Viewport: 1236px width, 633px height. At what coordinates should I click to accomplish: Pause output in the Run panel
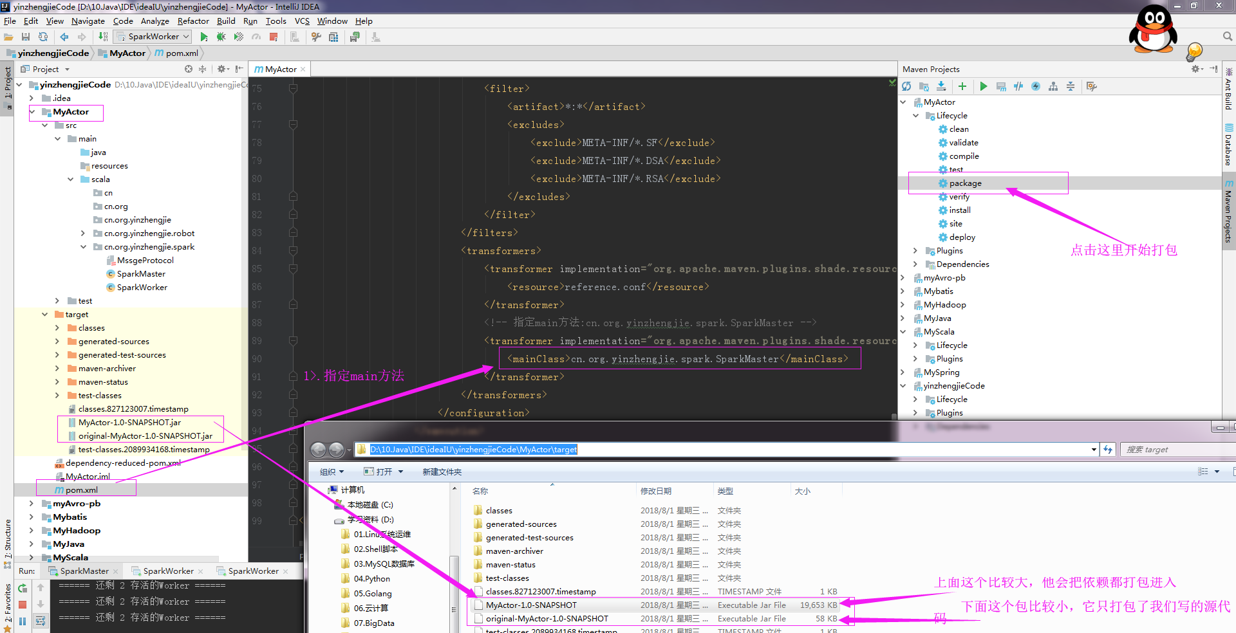point(23,621)
